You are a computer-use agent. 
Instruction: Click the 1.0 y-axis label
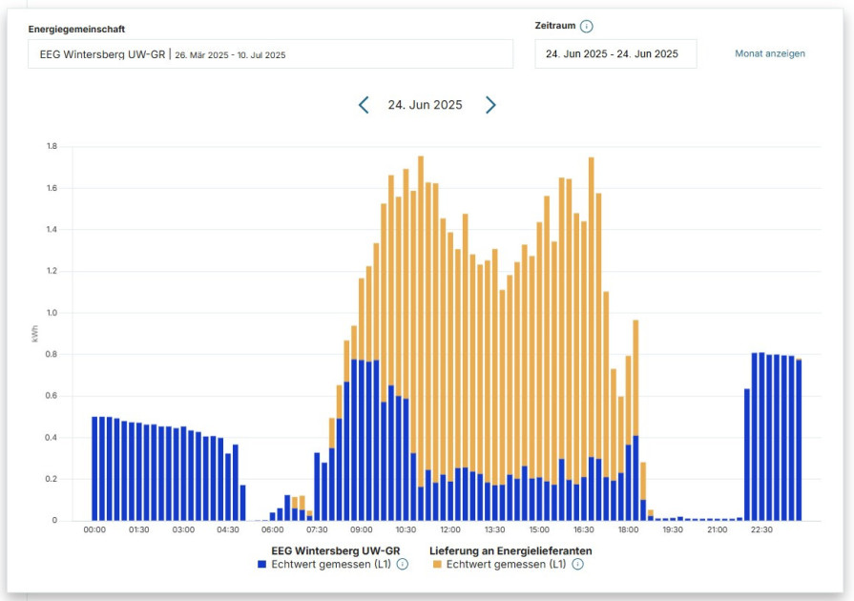point(52,313)
